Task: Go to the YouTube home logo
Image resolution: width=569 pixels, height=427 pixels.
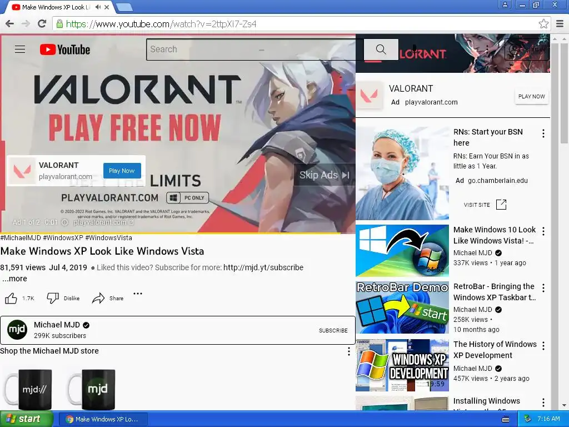Action: 65,49
